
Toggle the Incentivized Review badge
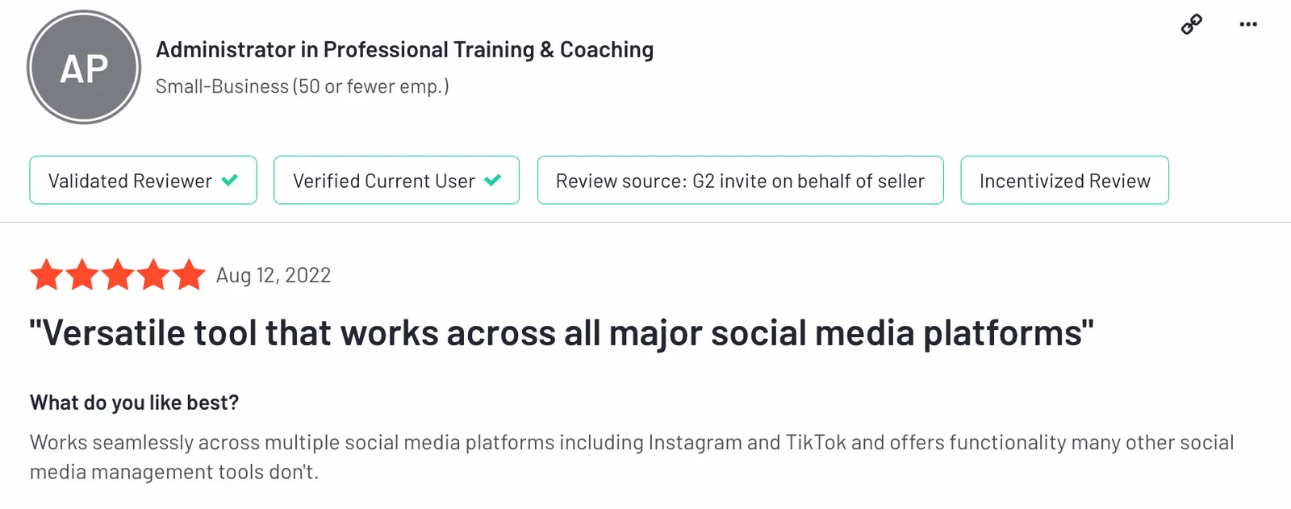[1064, 181]
